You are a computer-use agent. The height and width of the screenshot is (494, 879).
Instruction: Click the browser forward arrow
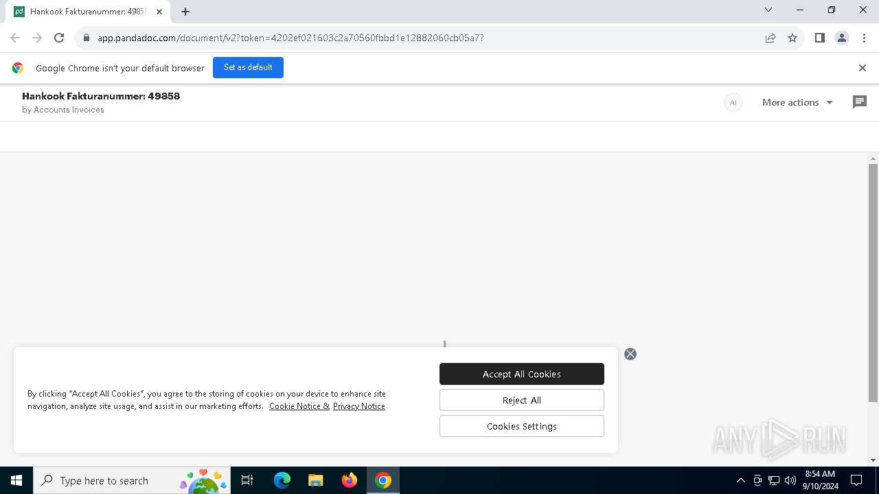(x=37, y=38)
